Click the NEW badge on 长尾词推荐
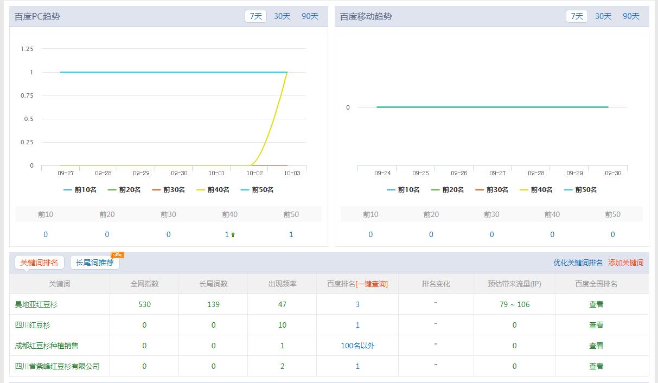658x383 pixels. 117,255
